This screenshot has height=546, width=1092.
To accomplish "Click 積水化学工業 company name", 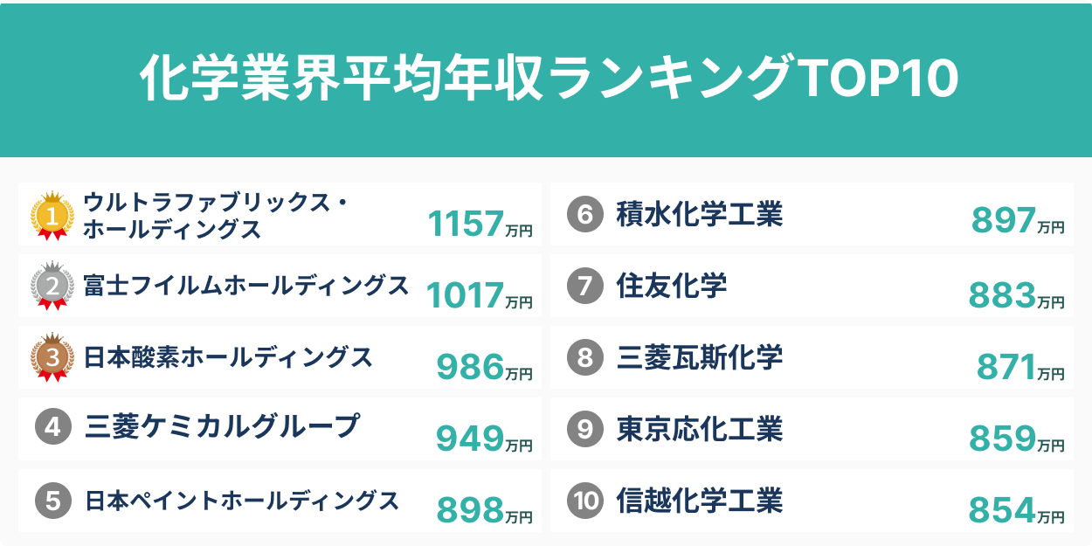I will (699, 215).
